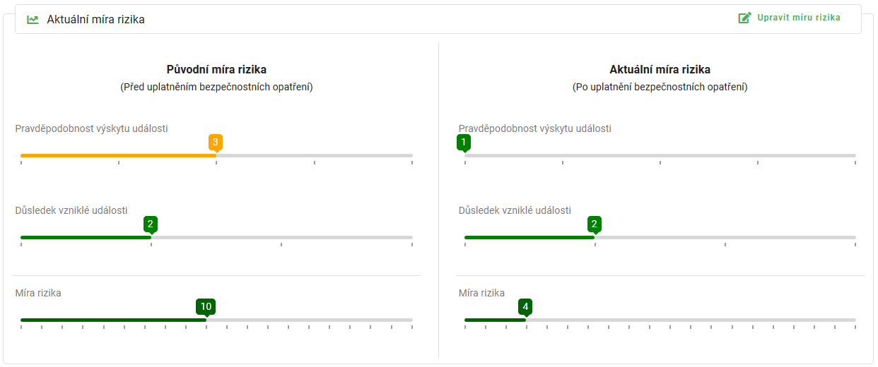Click the grey end of current Pravděpodobnost slider track
This screenshot has height=367, width=878.
click(660, 155)
